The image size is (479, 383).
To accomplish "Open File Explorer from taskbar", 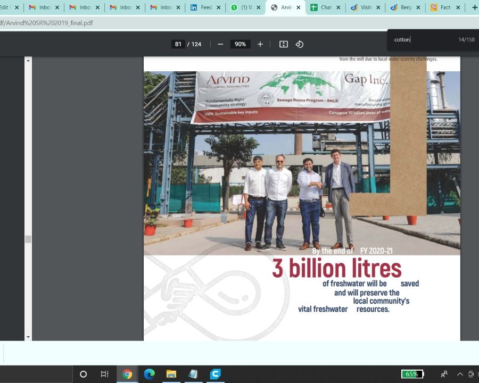I will click(x=171, y=374).
